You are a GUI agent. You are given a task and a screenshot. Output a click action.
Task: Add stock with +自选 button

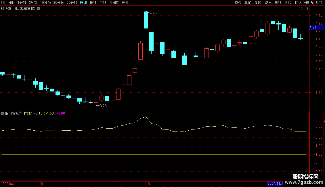(x=308, y=3)
